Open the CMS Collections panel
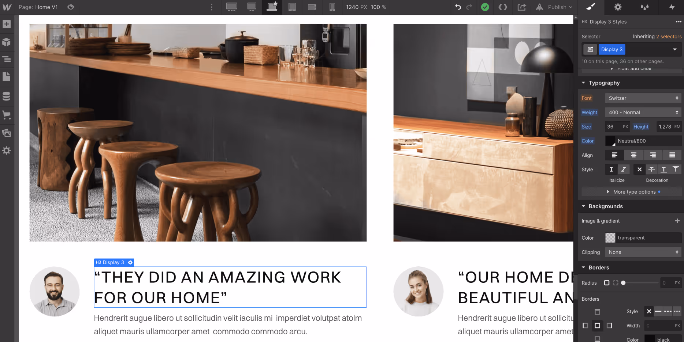Image resolution: width=684 pixels, height=342 pixels. pos(7,96)
